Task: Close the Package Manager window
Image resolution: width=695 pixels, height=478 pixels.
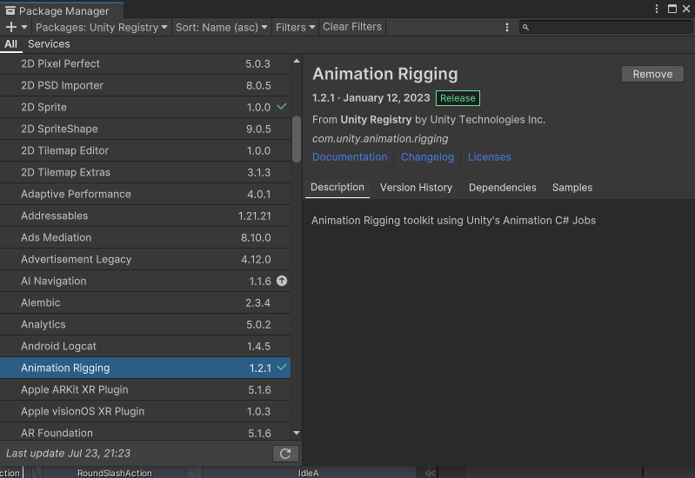Action: 686,9
